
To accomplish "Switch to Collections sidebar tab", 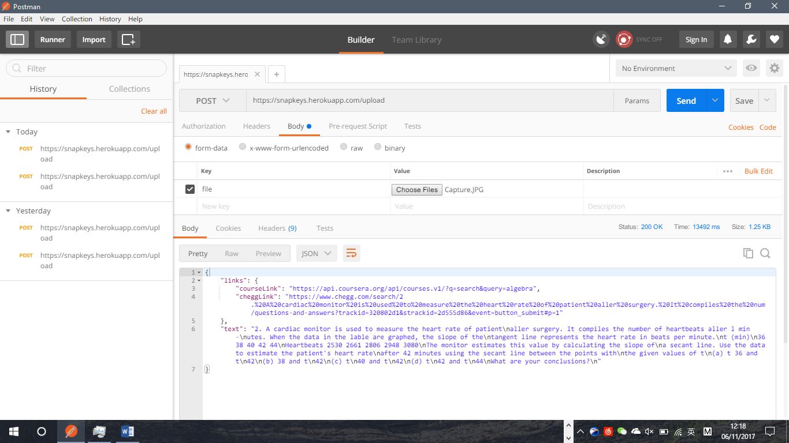I will click(129, 89).
